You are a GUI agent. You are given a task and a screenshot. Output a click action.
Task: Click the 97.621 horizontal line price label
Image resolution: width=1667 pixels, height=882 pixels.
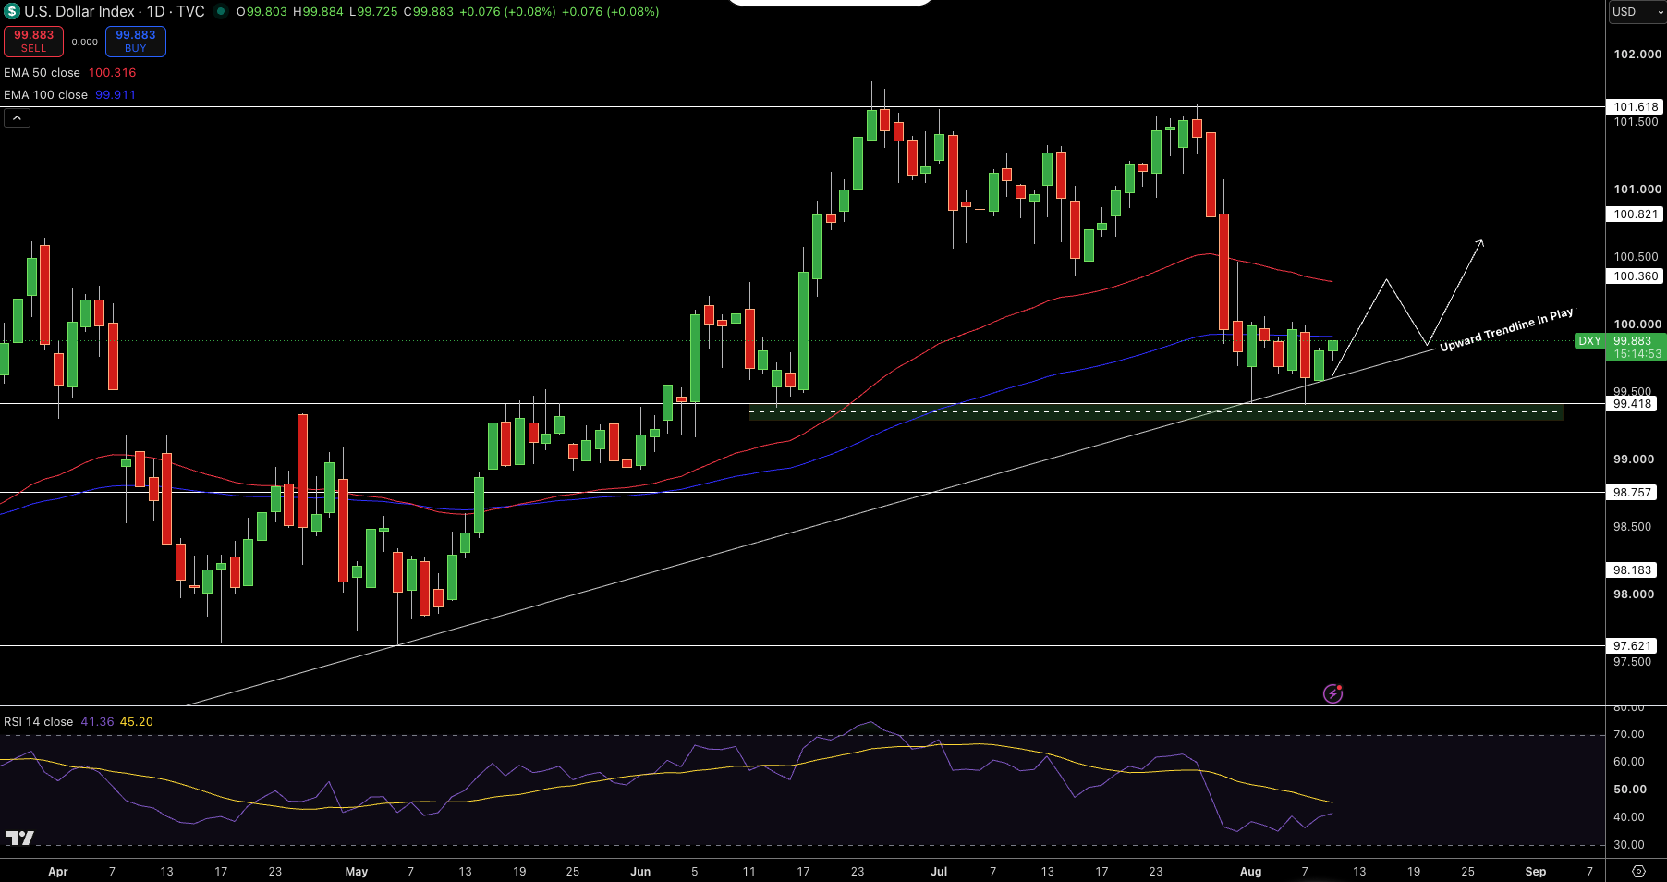(x=1633, y=646)
